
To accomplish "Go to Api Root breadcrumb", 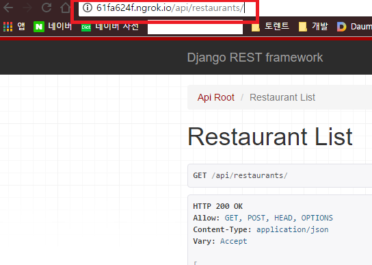I will click(x=216, y=97).
